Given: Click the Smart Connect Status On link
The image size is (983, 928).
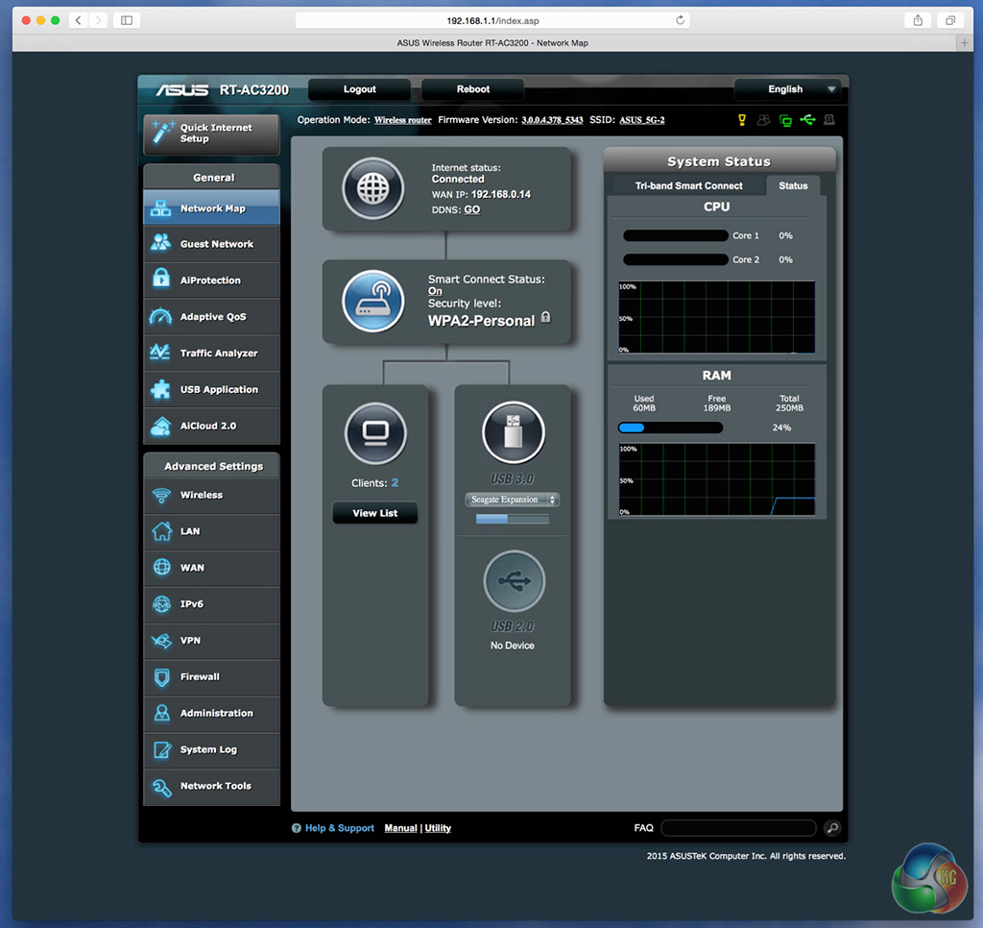Looking at the screenshot, I should 435,291.
